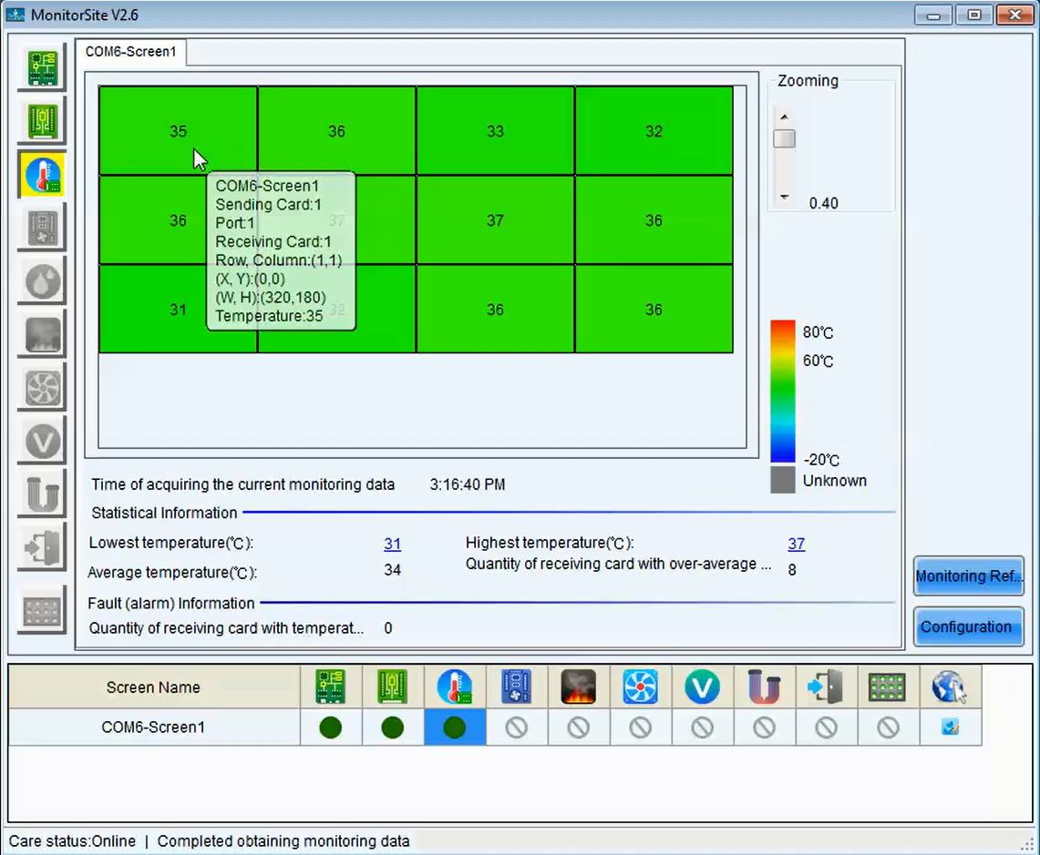The width and height of the screenshot is (1040, 855).
Task: Select the thermometer icon in left sidebar
Action: (x=42, y=175)
